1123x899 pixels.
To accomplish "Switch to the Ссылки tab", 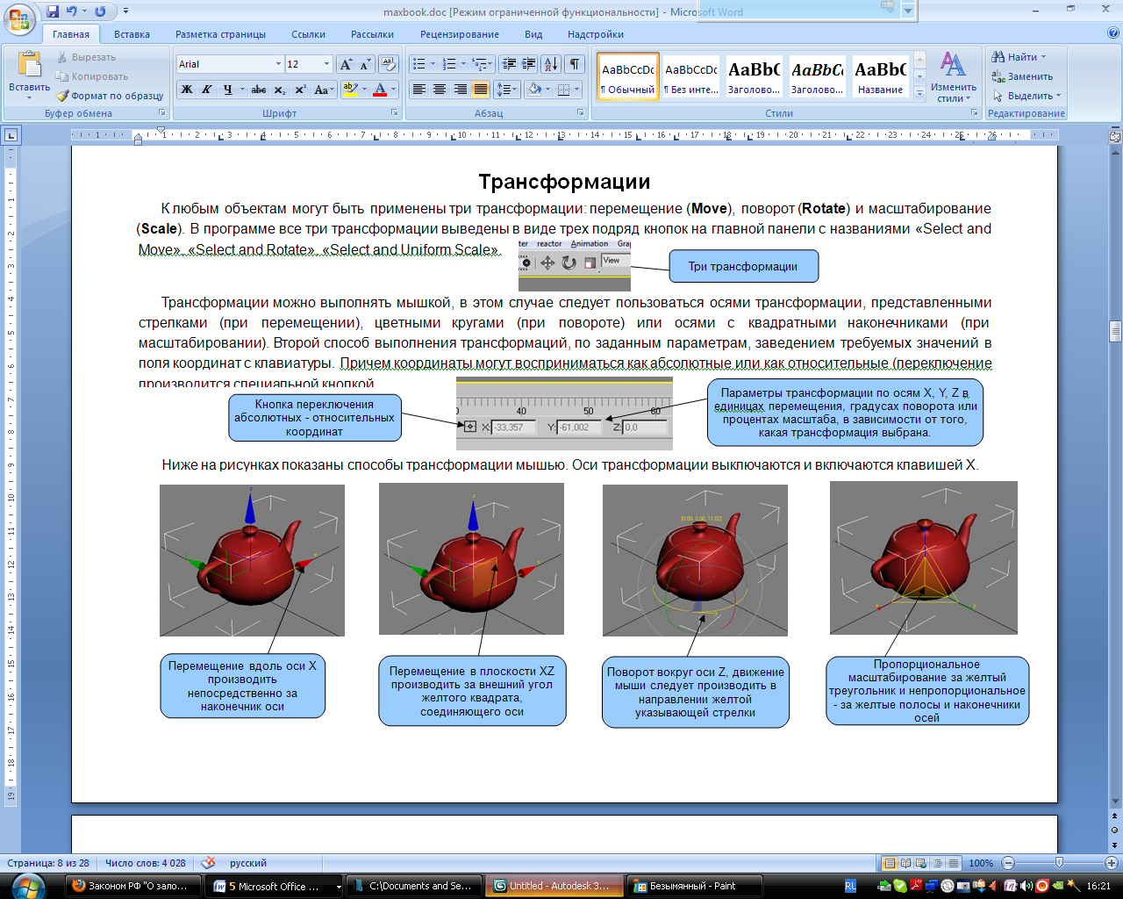I will click(308, 34).
